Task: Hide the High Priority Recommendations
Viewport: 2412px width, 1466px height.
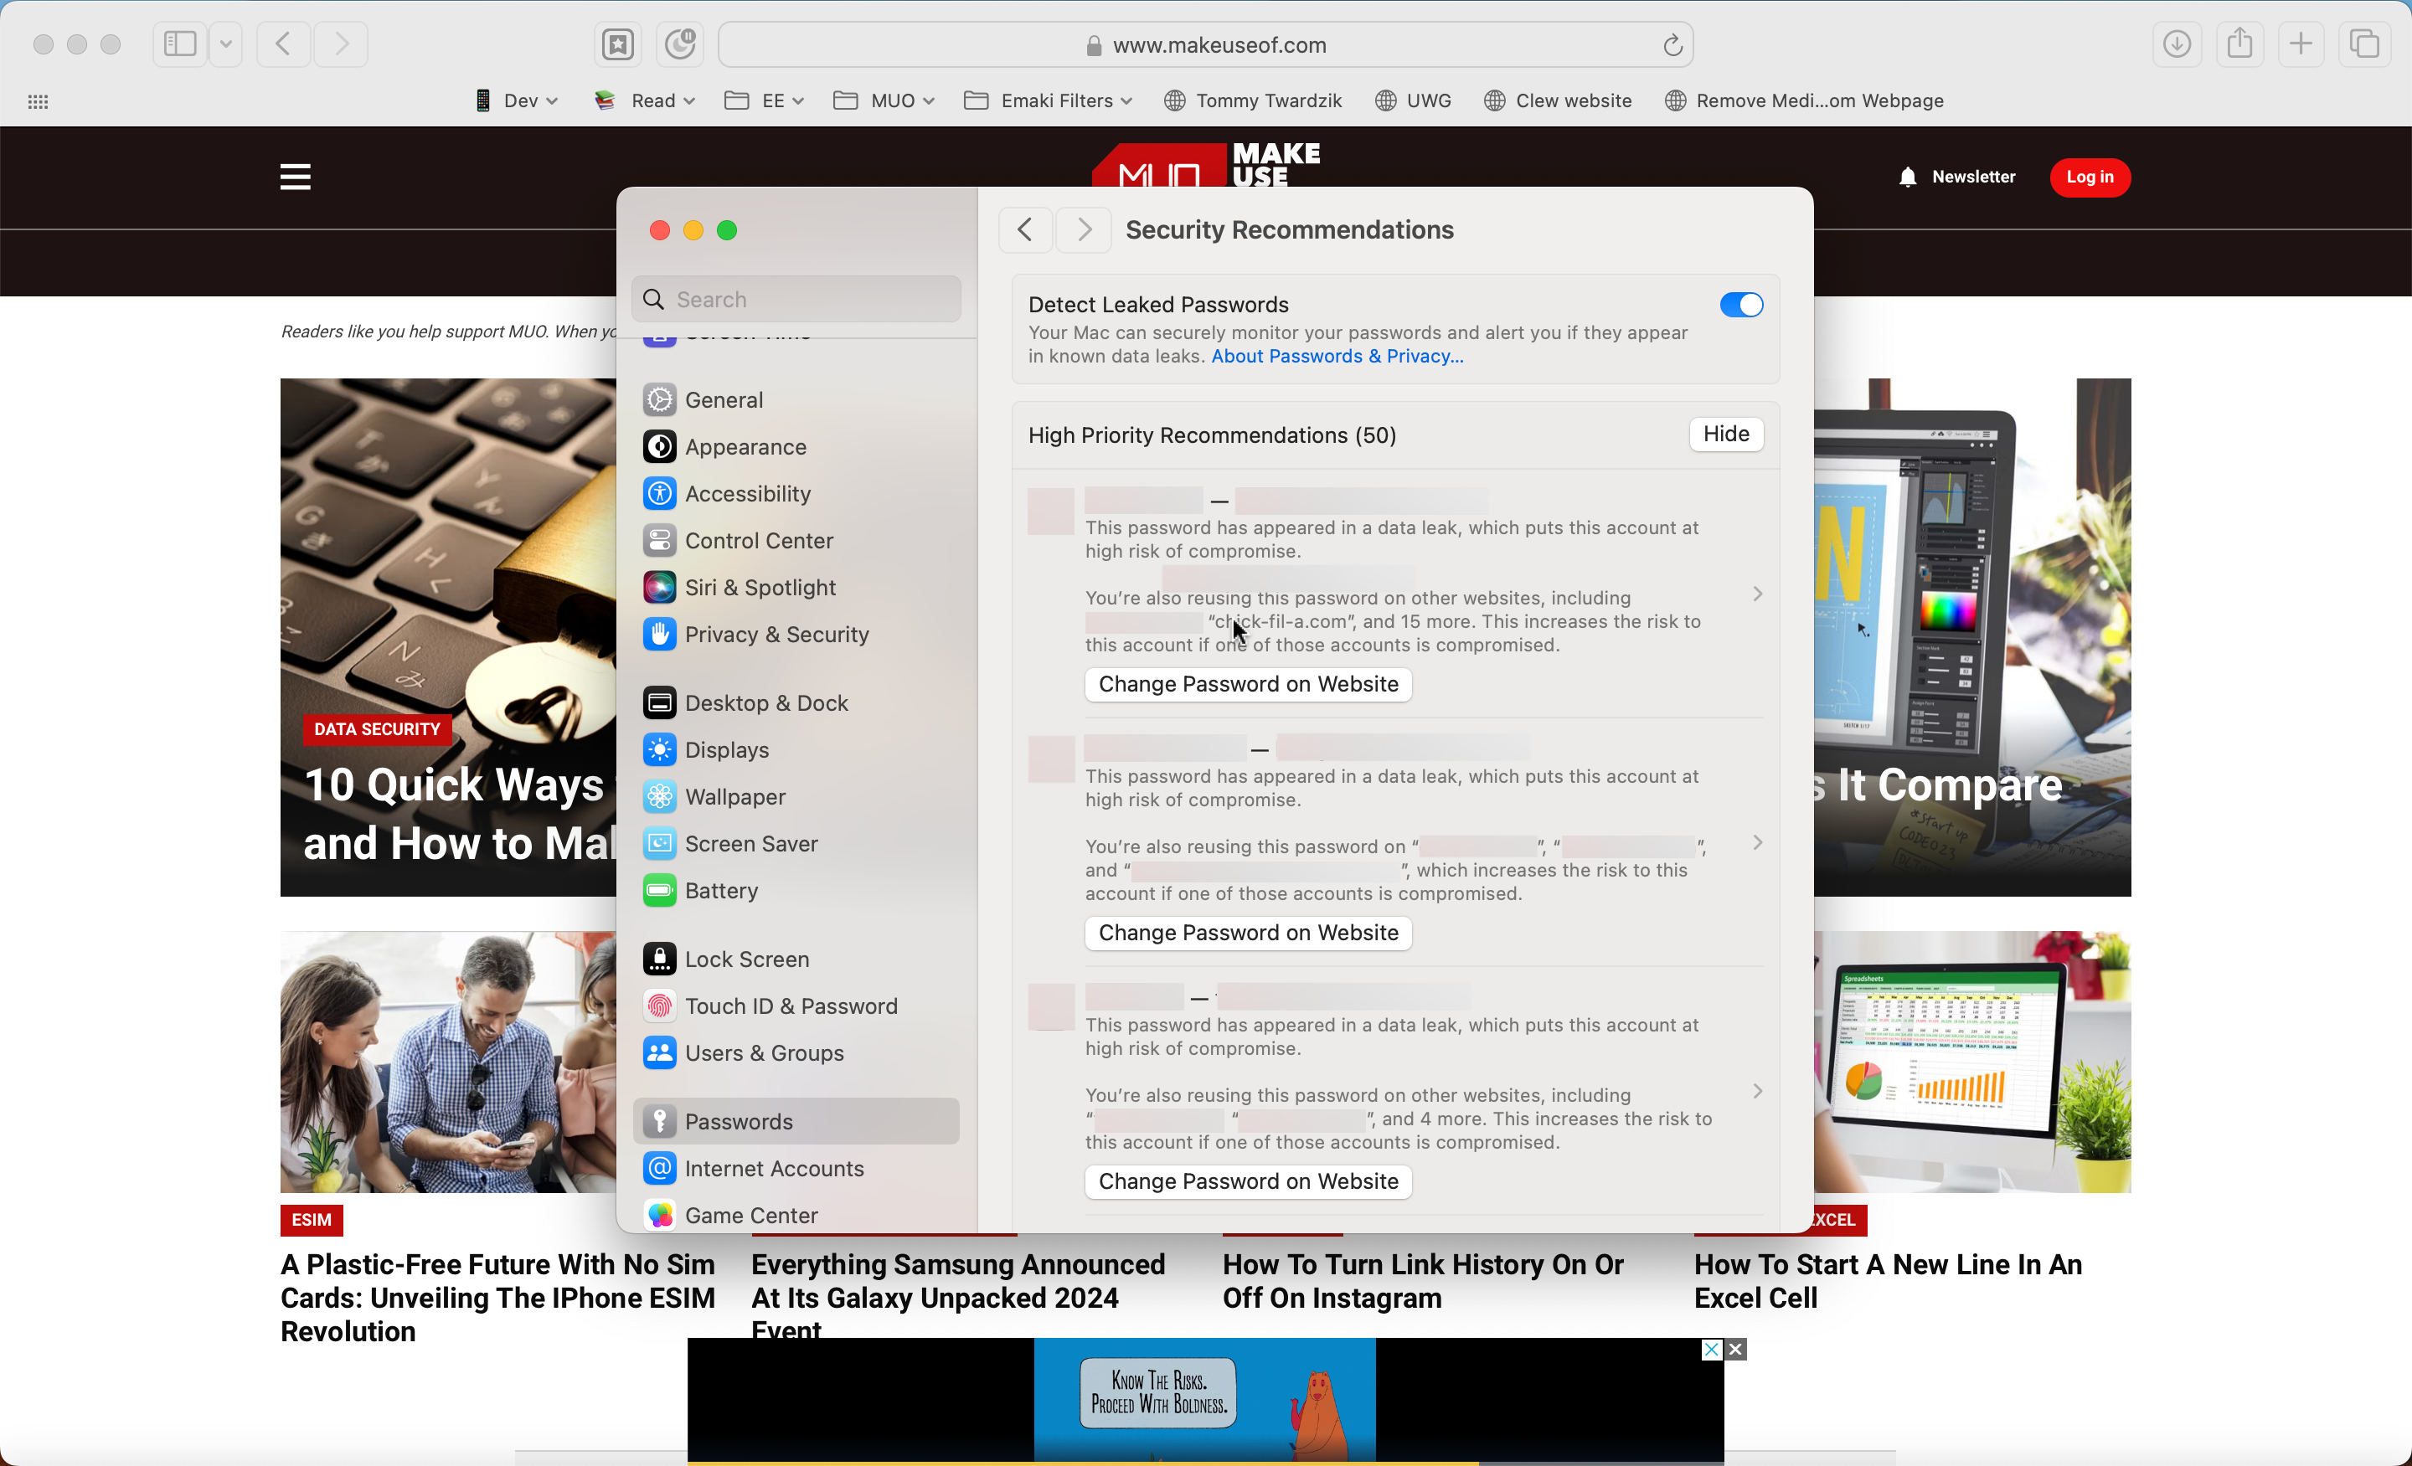Action: [1724, 435]
